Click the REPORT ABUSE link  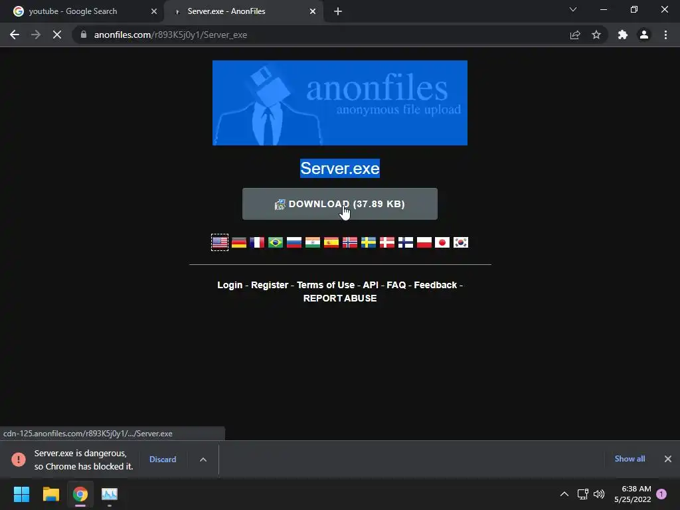coord(340,298)
